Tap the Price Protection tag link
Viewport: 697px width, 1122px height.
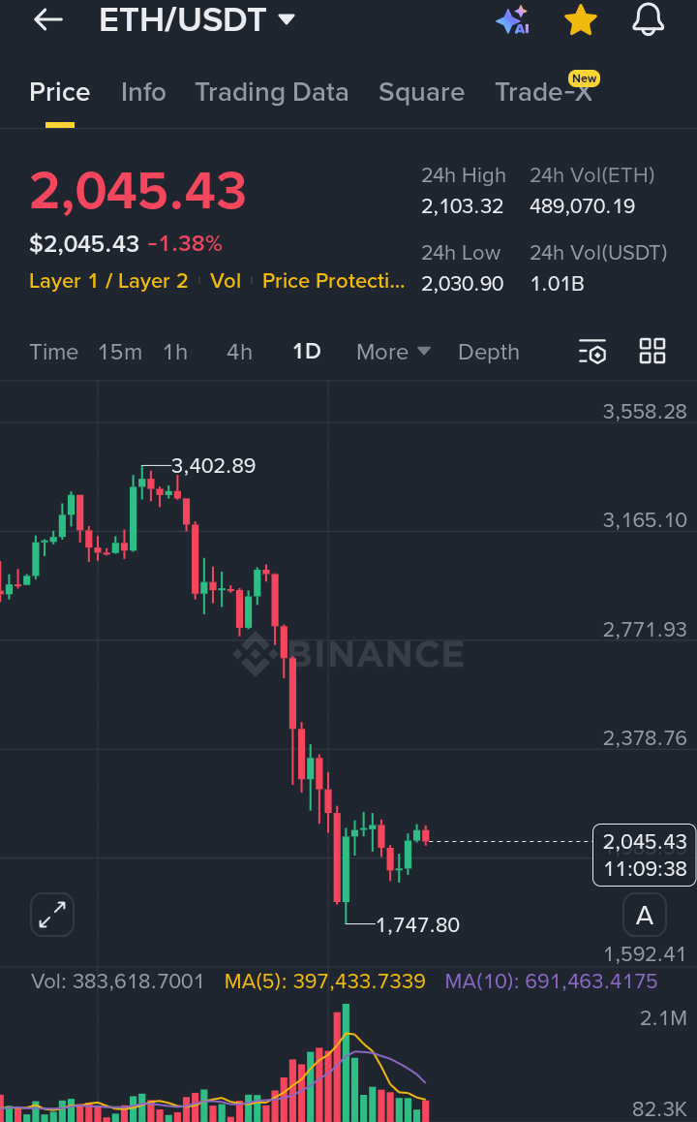[x=334, y=281]
